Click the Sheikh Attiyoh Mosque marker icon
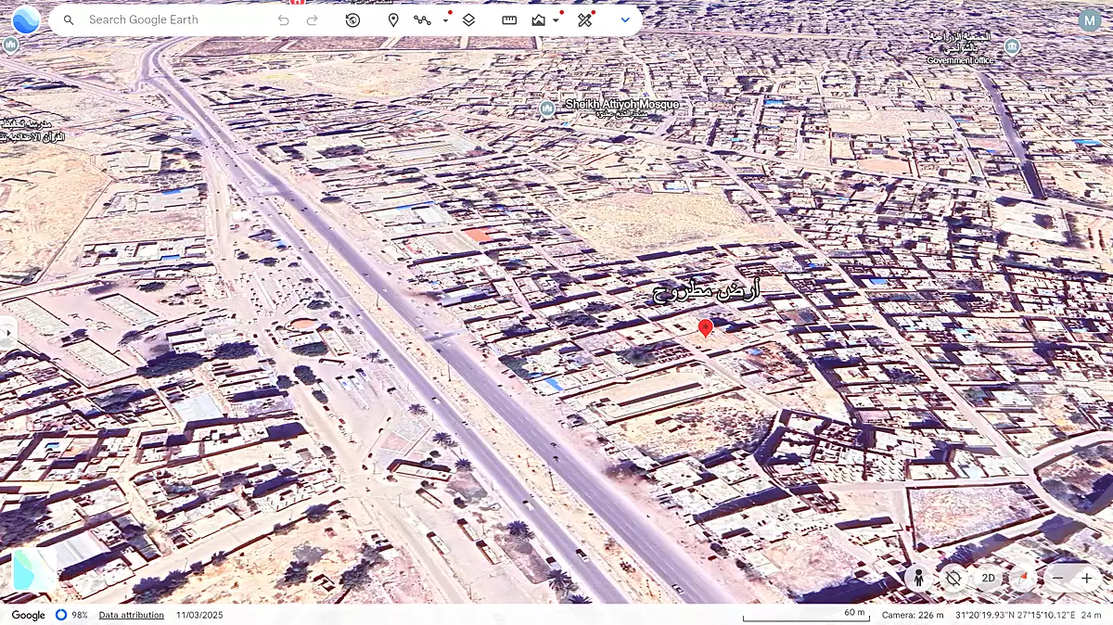The height and width of the screenshot is (625, 1113). pyautogui.click(x=547, y=108)
